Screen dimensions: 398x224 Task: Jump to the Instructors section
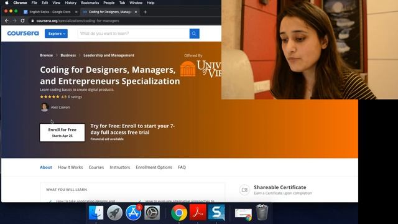click(120, 167)
